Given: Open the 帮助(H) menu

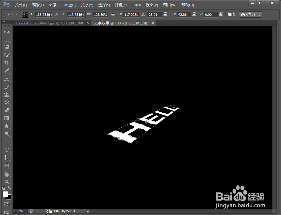Looking at the screenshot, I should (x=188, y=5).
